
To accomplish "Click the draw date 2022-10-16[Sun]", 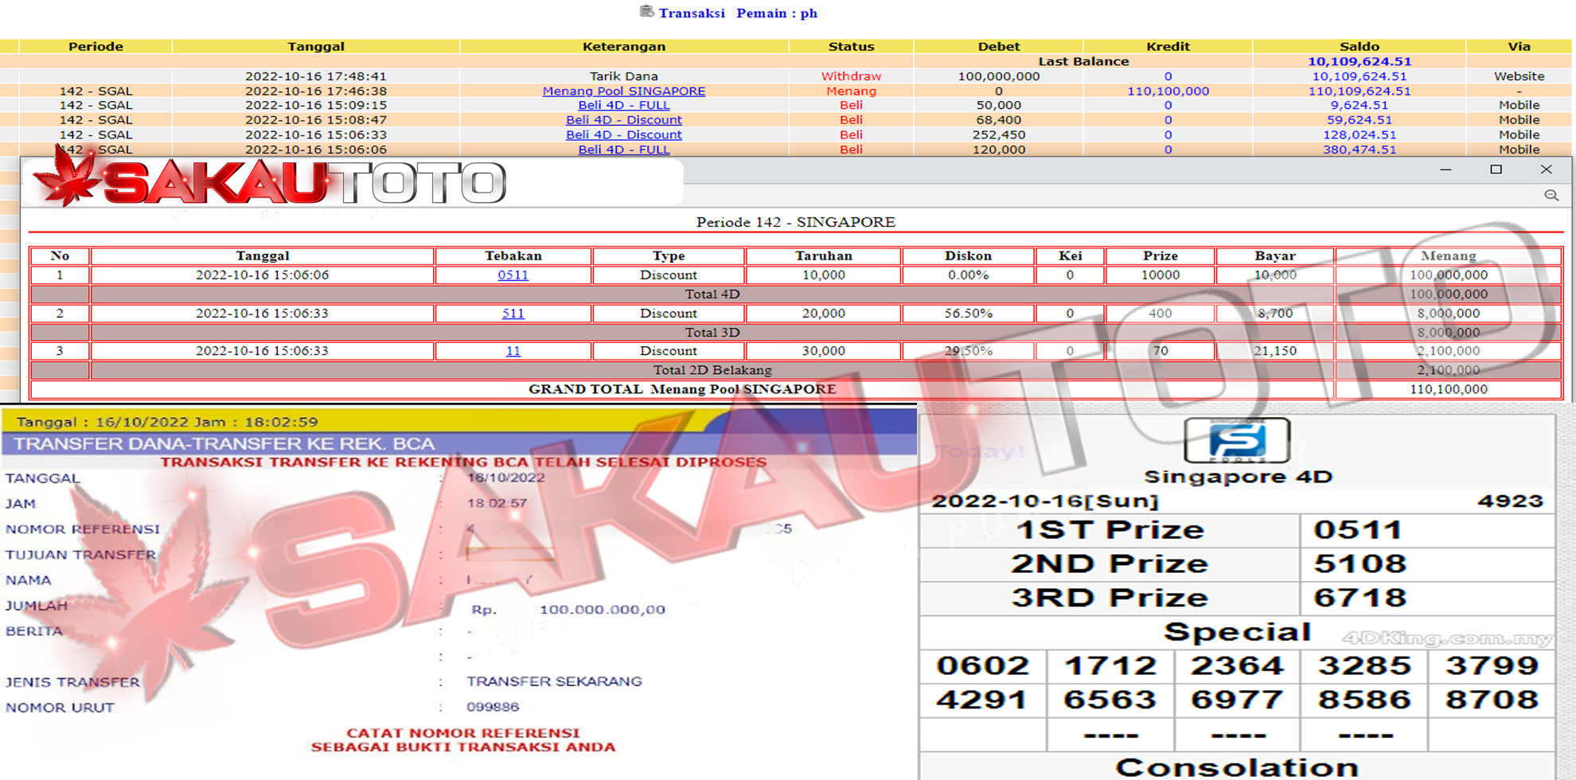I will [1045, 501].
